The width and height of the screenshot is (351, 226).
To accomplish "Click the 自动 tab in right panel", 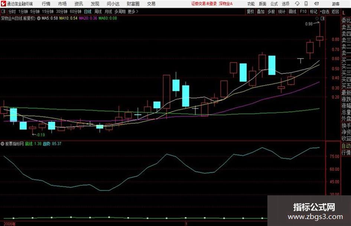I will (x=346, y=146).
